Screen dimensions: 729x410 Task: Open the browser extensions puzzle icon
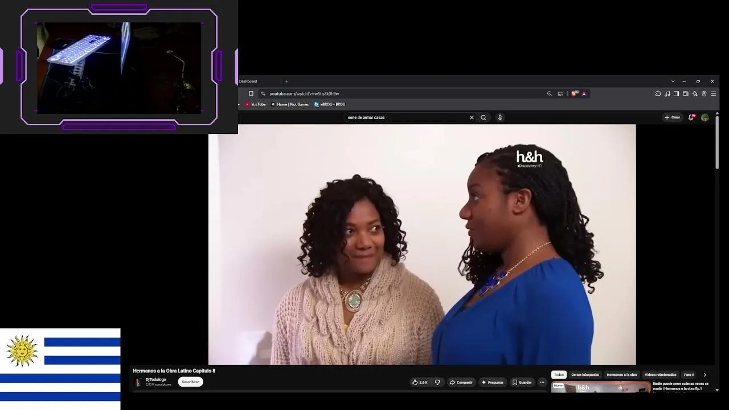coord(658,93)
